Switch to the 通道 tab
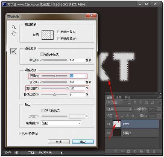The height and width of the screenshot is (157, 164). (118, 97)
